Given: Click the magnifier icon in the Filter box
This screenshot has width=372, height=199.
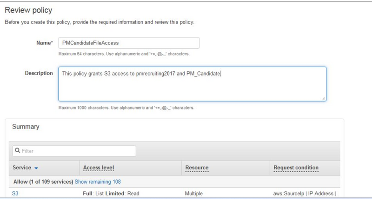Looking at the screenshot, I should click(17, 151).
